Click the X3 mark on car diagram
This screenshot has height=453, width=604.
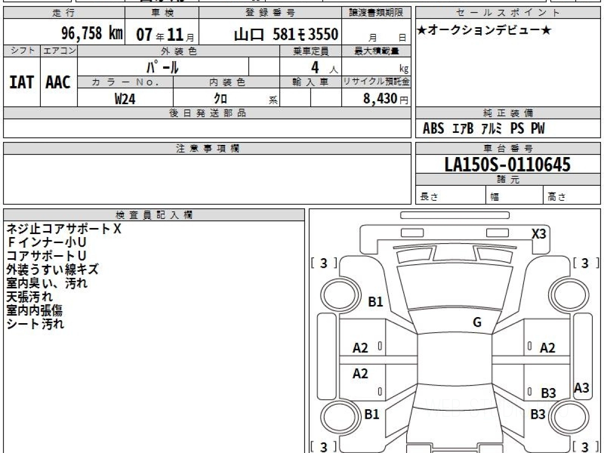(539, 234)
